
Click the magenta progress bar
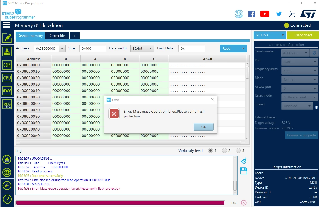click(120, 203)
